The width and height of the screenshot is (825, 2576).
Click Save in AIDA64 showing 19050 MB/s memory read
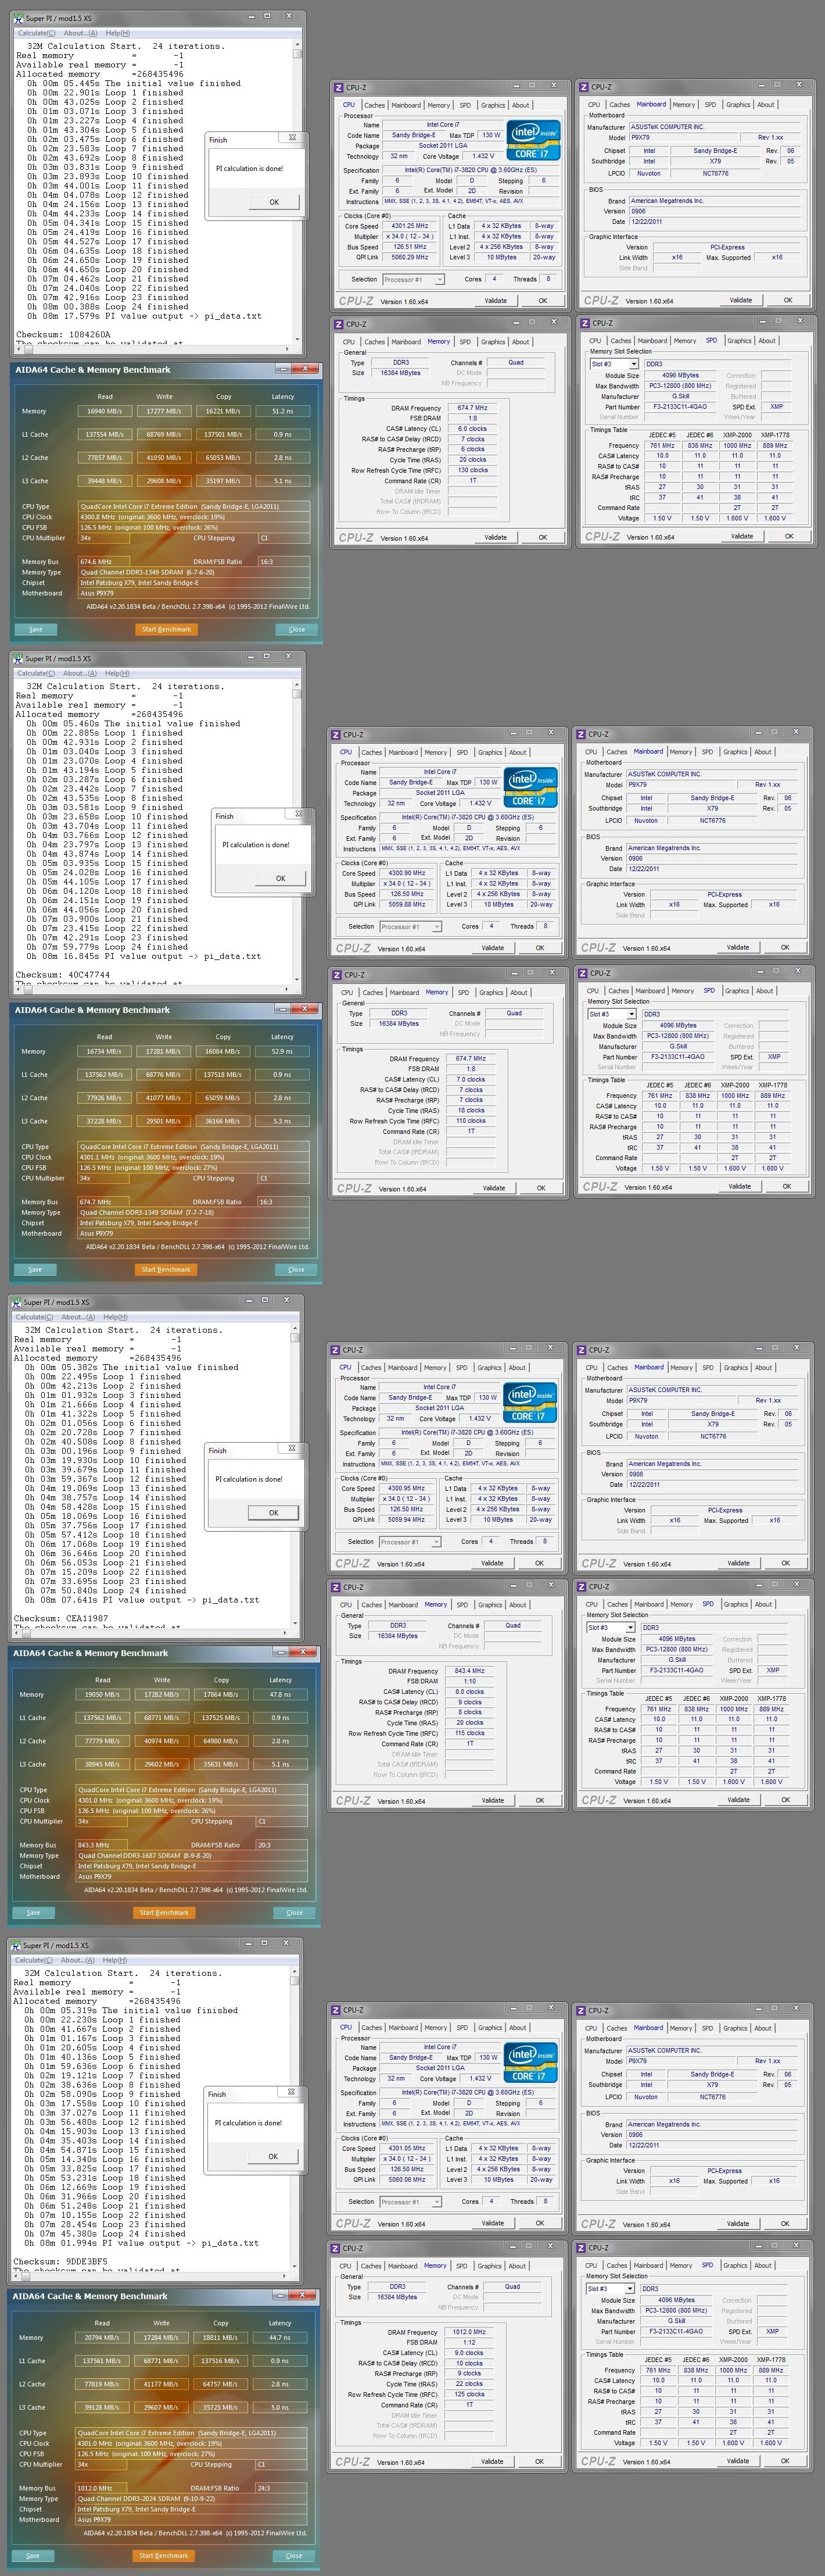(33, 1912)
